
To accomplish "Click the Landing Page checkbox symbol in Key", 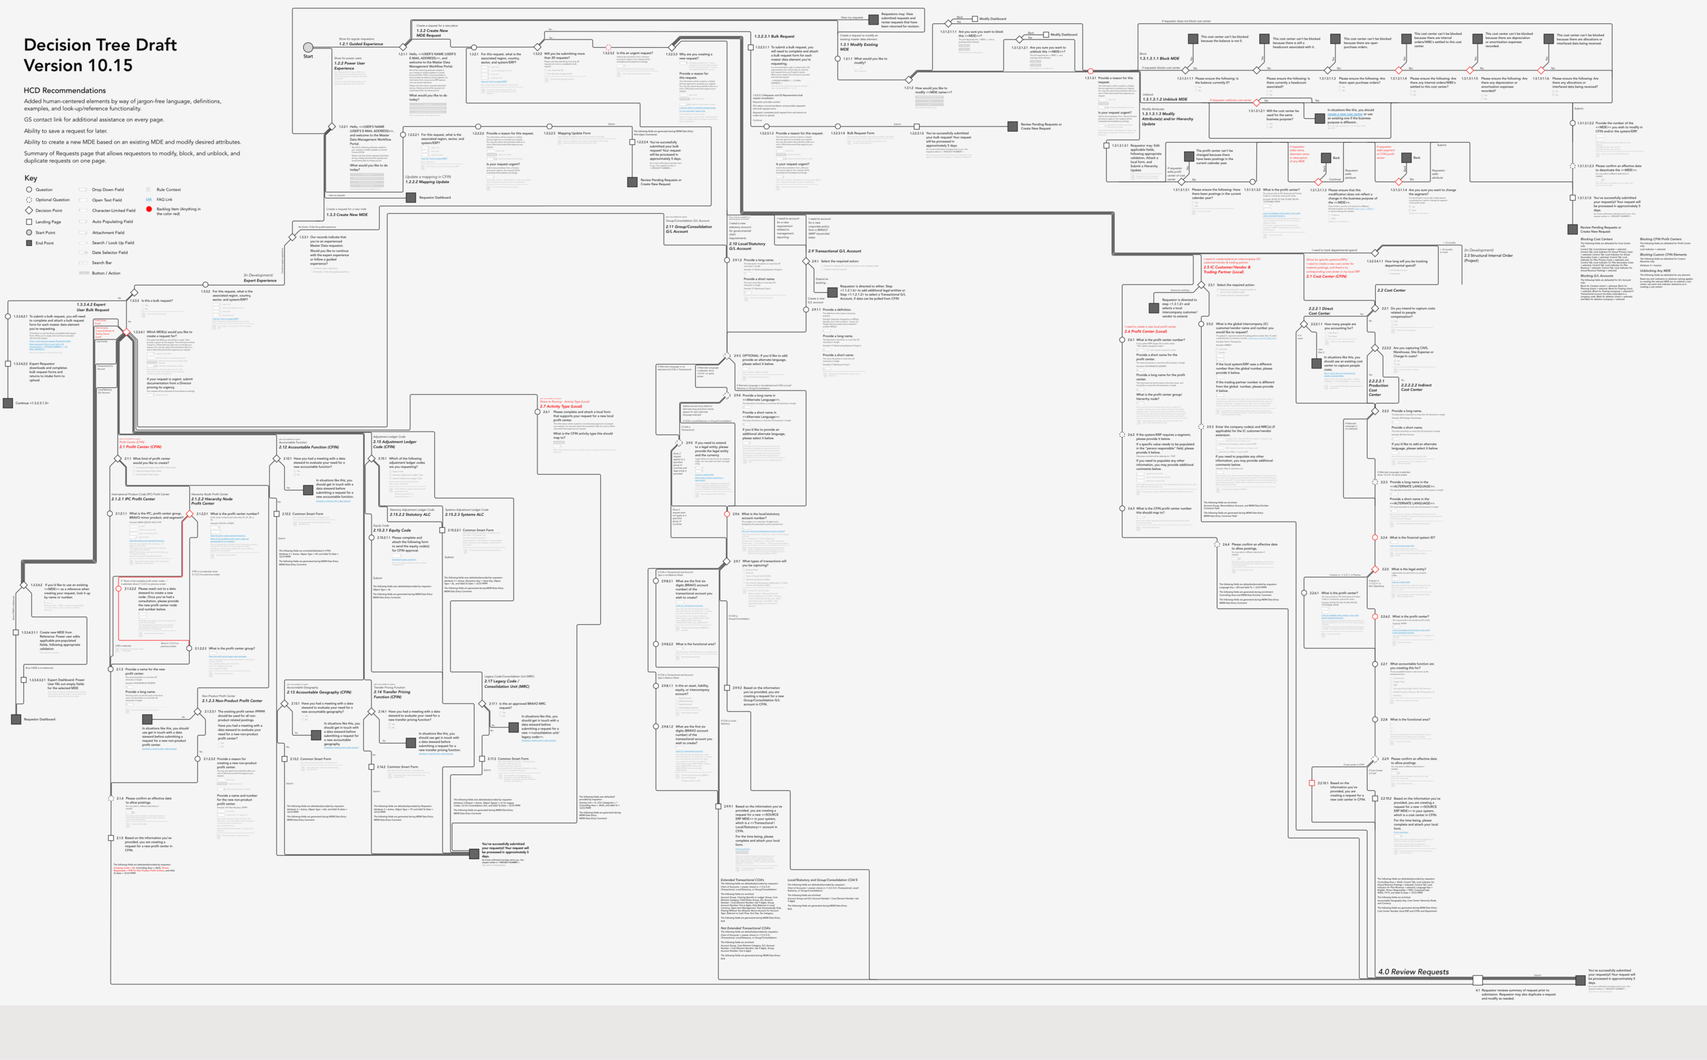I will [29, 221].
